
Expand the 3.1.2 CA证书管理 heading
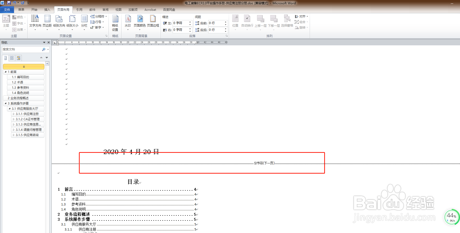[14, 119]
